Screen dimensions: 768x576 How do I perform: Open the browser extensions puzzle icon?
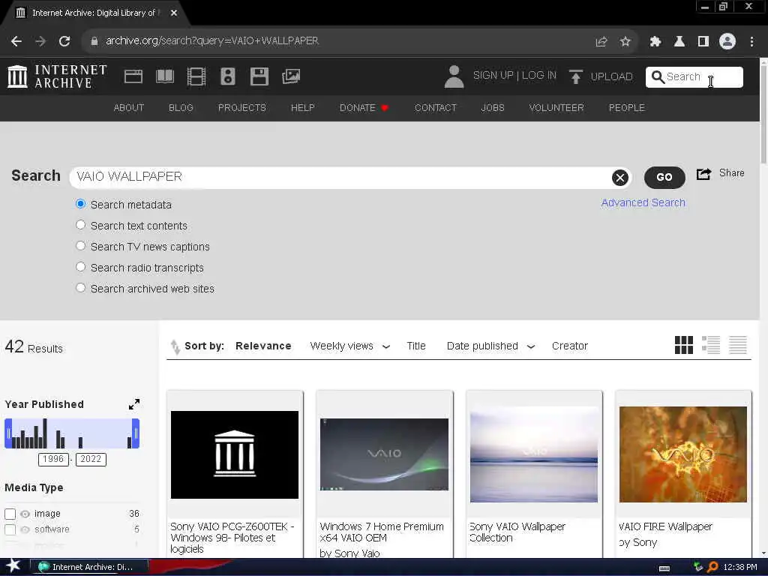tap(655, 42)
